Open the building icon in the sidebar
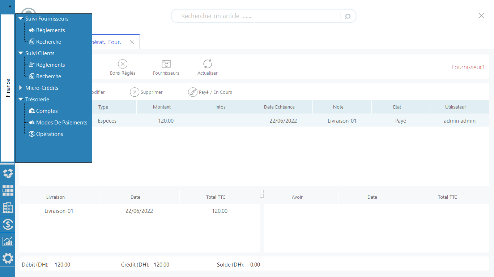Image resolution: width=494 pixels, height=277 pixels. click(x=8, y=207)
